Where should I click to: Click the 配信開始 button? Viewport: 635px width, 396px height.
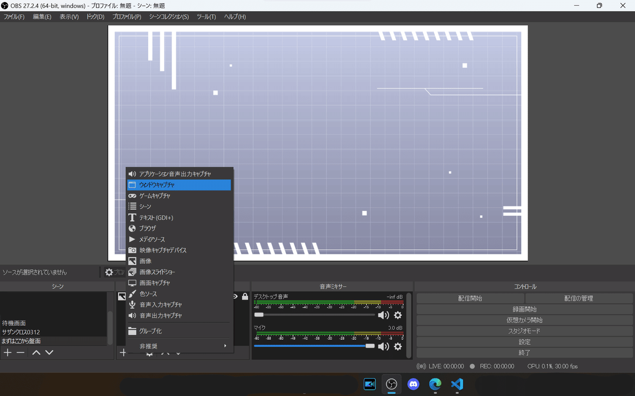click(x=470, y=298)
